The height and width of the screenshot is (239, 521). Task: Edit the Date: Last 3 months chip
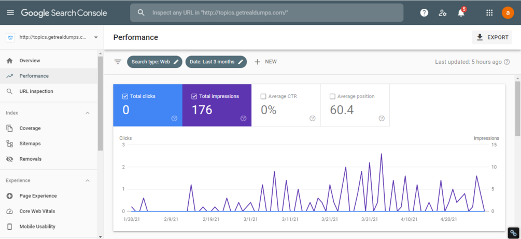click(x=216, y=62)
